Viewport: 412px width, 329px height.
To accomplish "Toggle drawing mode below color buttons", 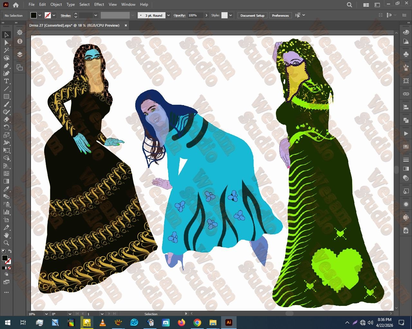I will [x=6, y=274].
